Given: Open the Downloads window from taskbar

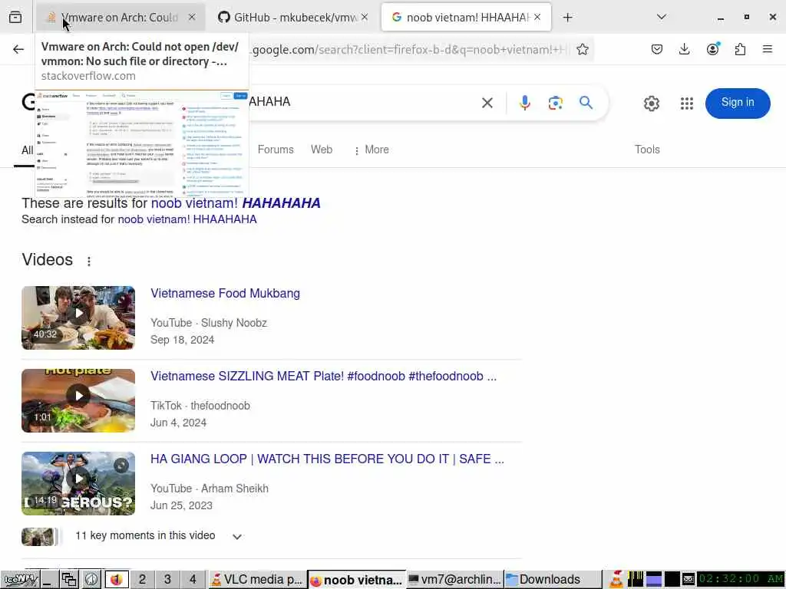Looking at the screenshot, I should coord(552,580).
